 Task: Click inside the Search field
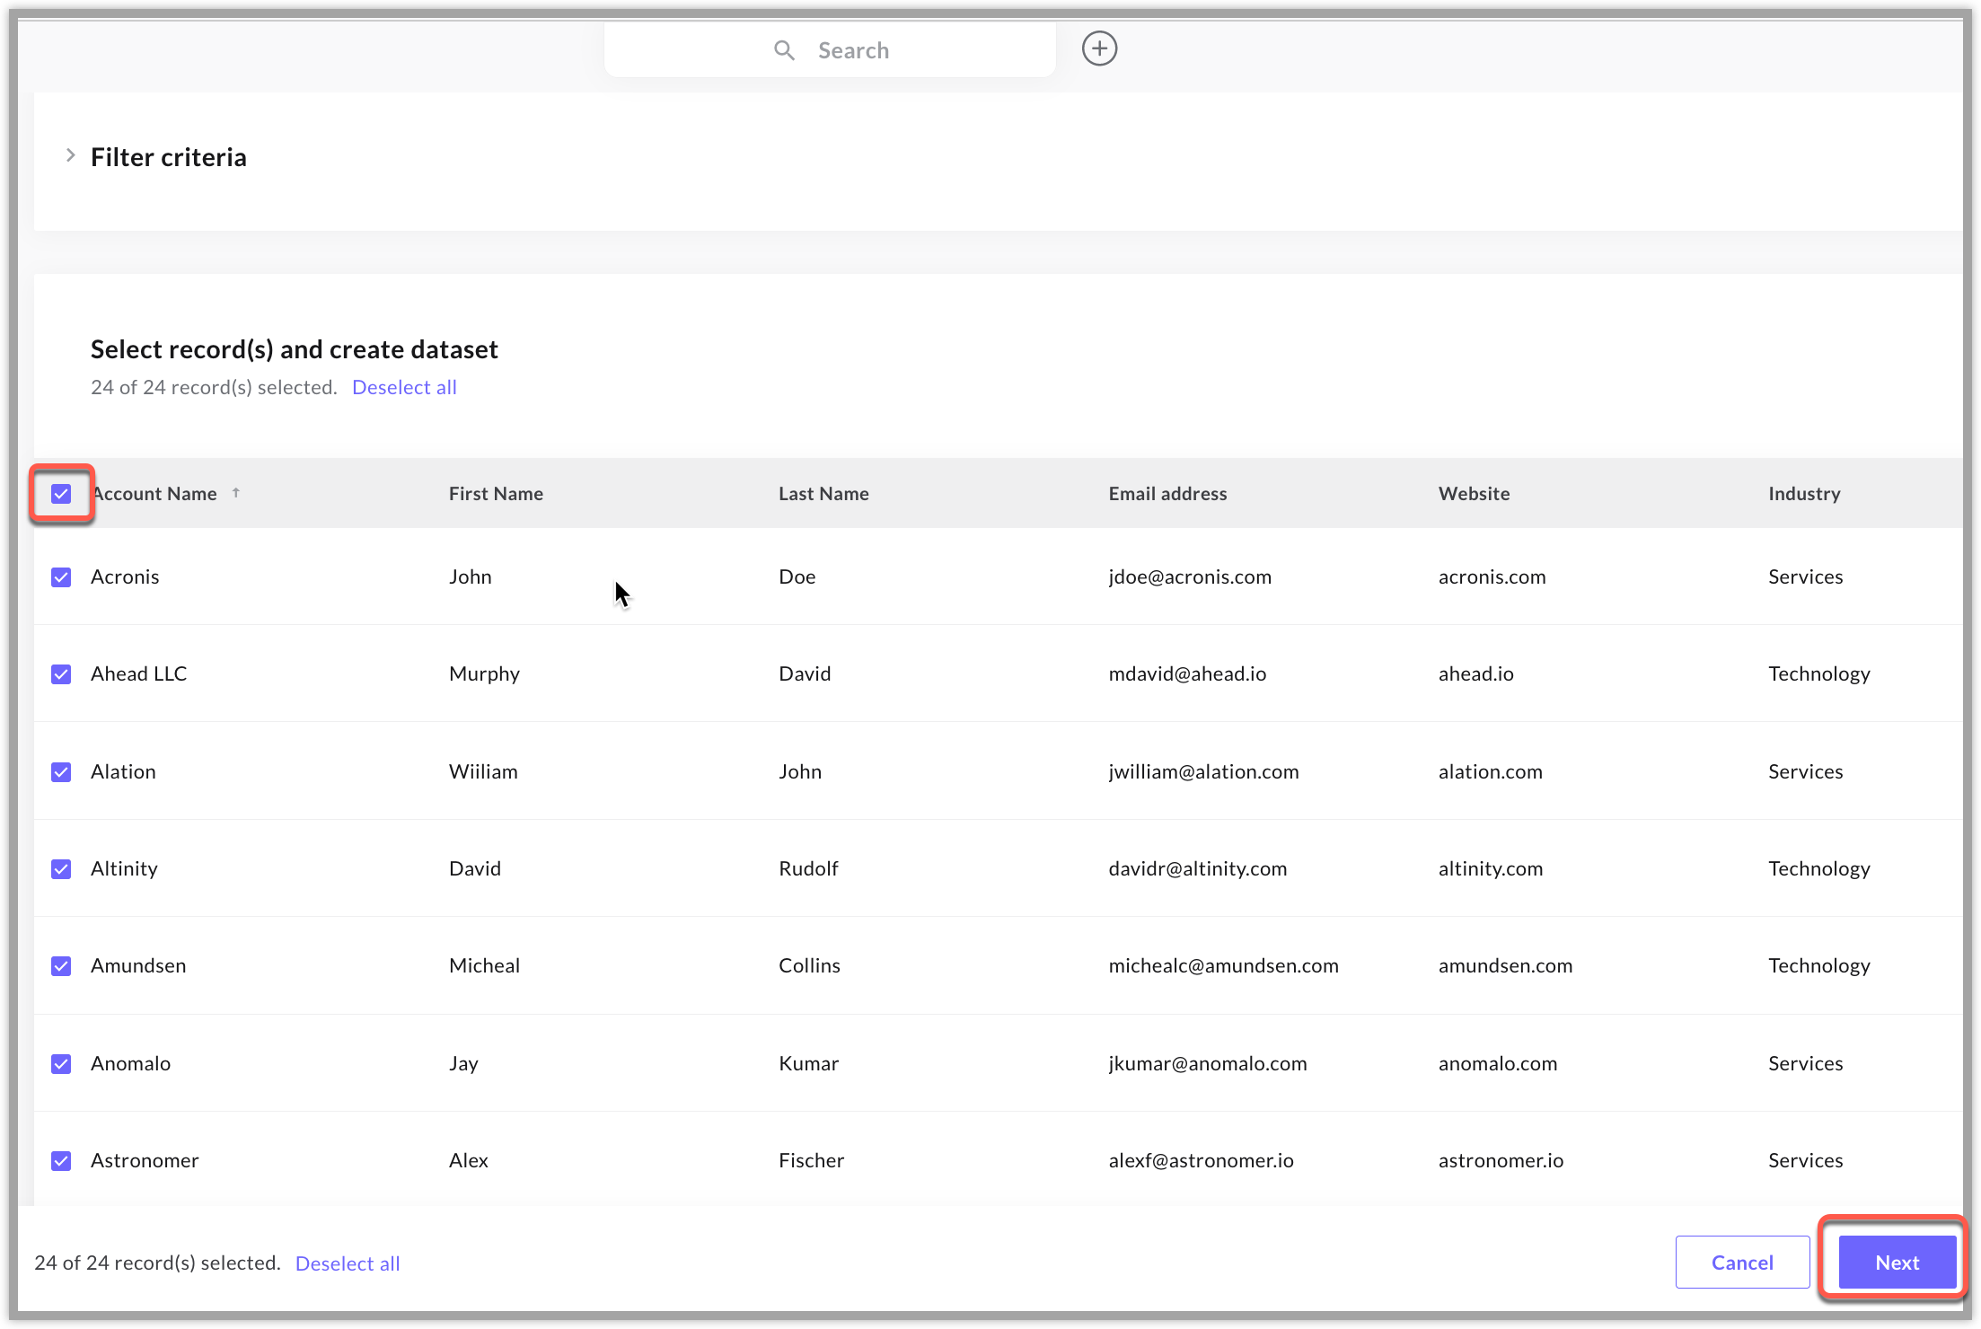coord(898,49)
